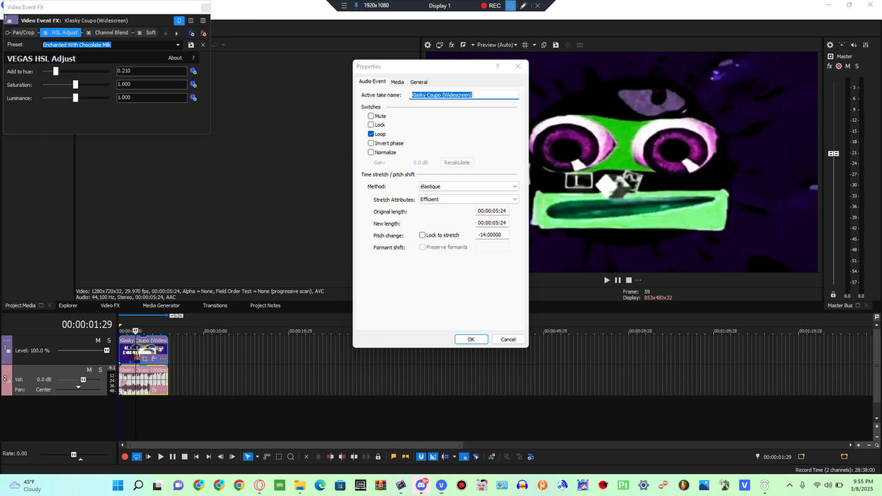Viewport: 882px width, 496px height.
Task: Switch to the Media tab
Action: pyautogui.click(x=398, y=82)
